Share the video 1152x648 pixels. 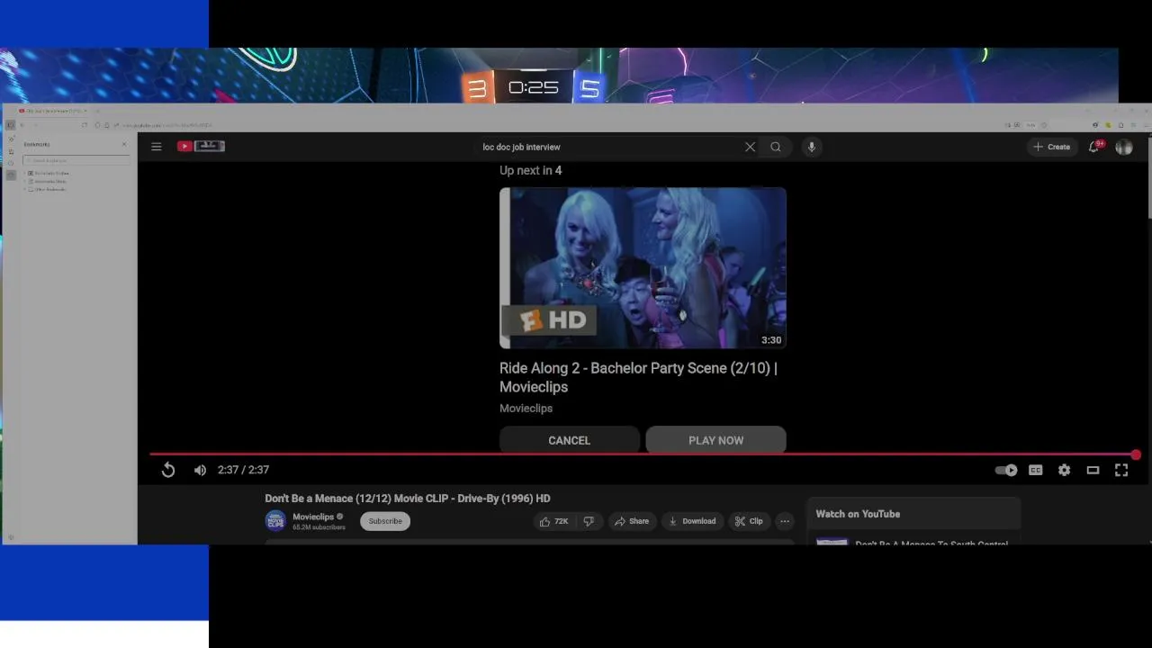(632, 521)
